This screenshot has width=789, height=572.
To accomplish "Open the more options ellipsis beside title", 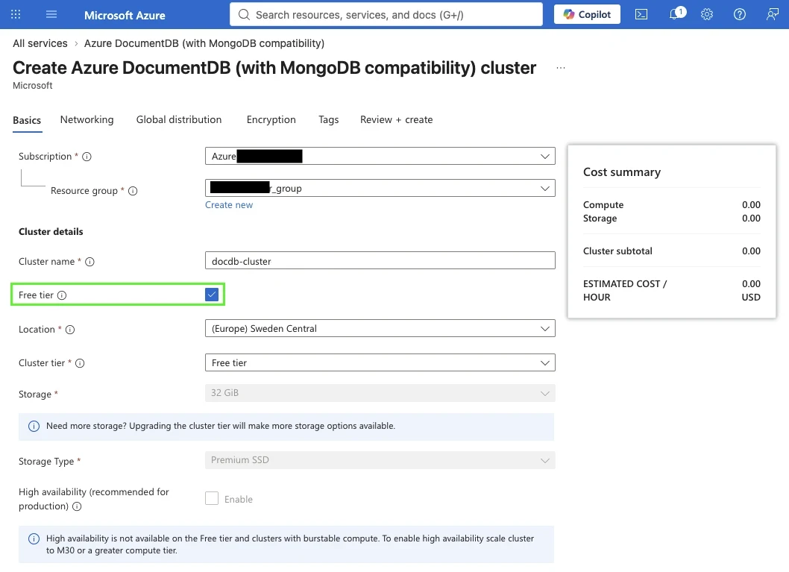I will click(x=561, y=68).
